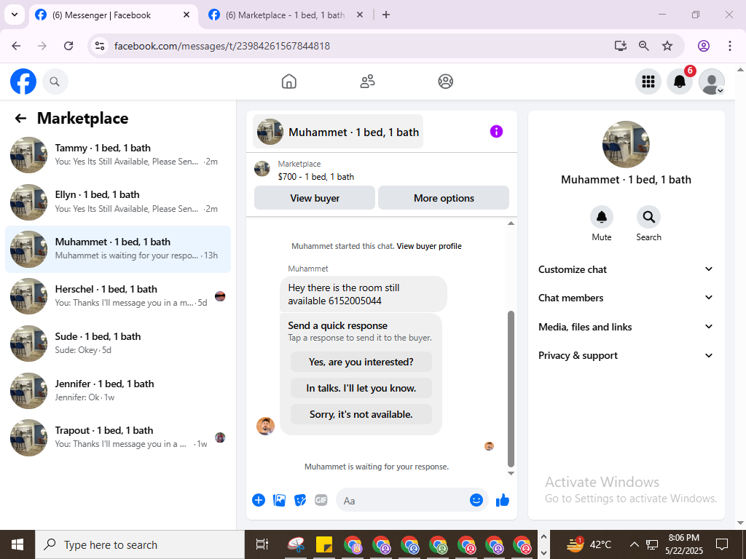Open notifications bell with 6 badge
Screen dimensions: 746x559
pyautogui.click(x=680, y=82)
